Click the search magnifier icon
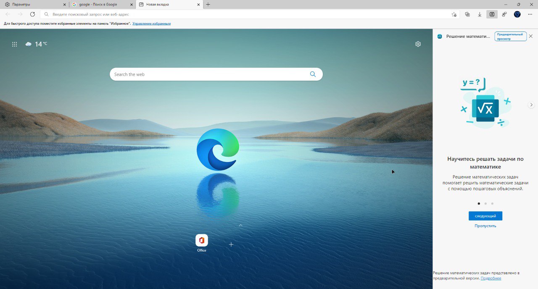This screenshot has width=538, height=289. (x=313, y=74)
